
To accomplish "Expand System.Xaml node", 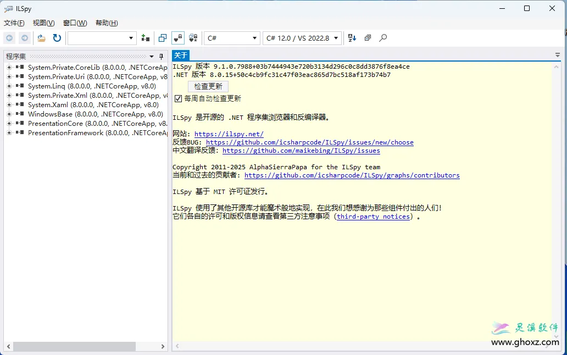I will (x=9, y=104).
